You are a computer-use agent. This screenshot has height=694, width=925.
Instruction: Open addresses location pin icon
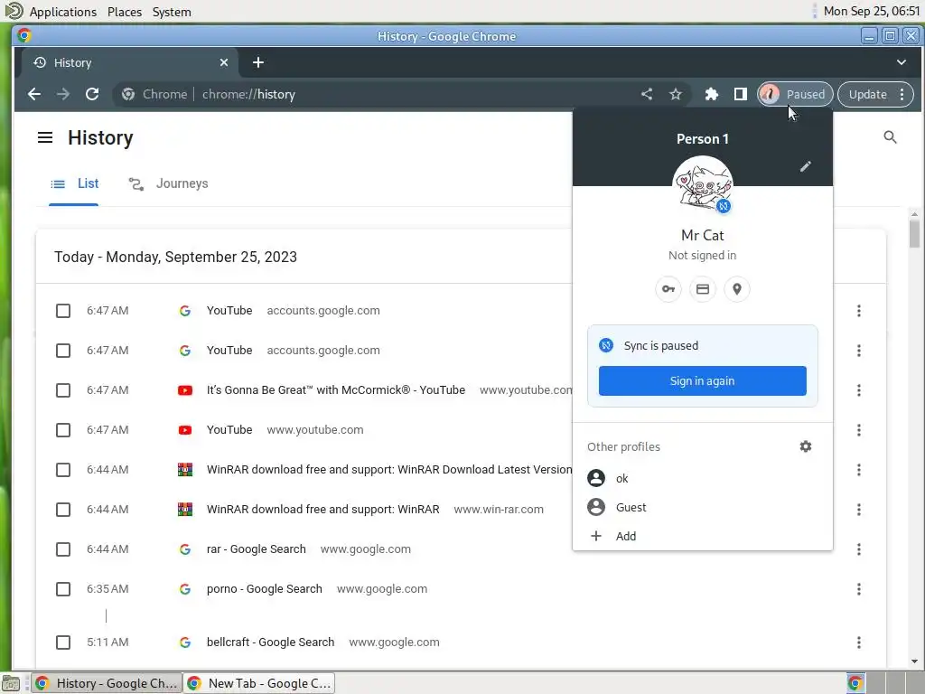[x=737, y=289]
